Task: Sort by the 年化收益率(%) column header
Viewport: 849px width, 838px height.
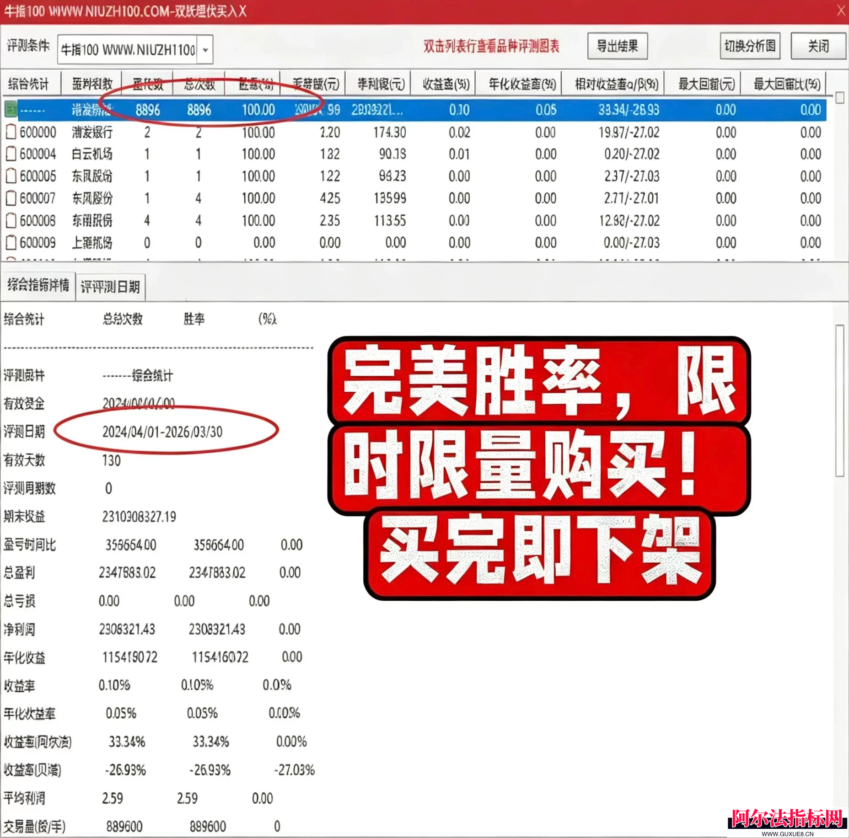Action: [519, 84]
